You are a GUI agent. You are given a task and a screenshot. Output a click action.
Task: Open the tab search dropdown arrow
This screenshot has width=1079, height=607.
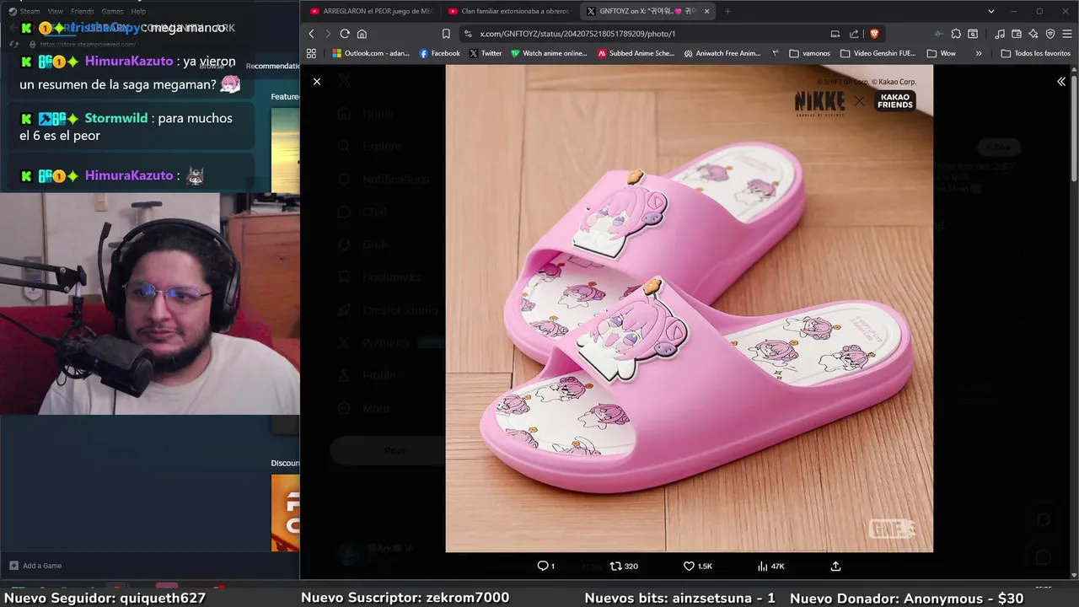[x=992, y=11]
